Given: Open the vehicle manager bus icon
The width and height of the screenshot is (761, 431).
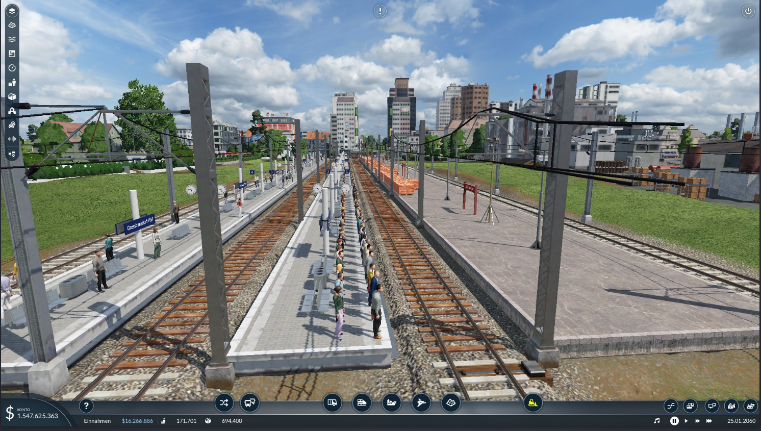Looking at the screenshot, I should pyautogui.click(x=249, y=403).
